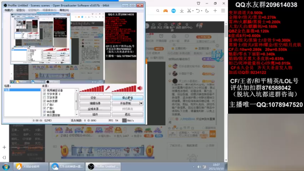Click the user avatar on the page header
304x171 pixels.
click(x=199, y=25)
